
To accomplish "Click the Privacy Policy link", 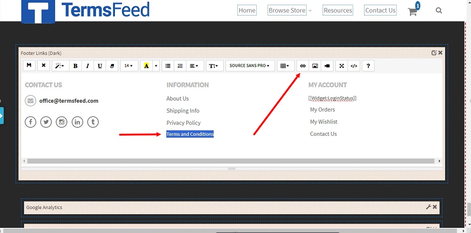I will coord(184,123).
